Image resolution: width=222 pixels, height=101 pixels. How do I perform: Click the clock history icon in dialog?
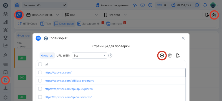pyautogui.click(x=110, y=56)
